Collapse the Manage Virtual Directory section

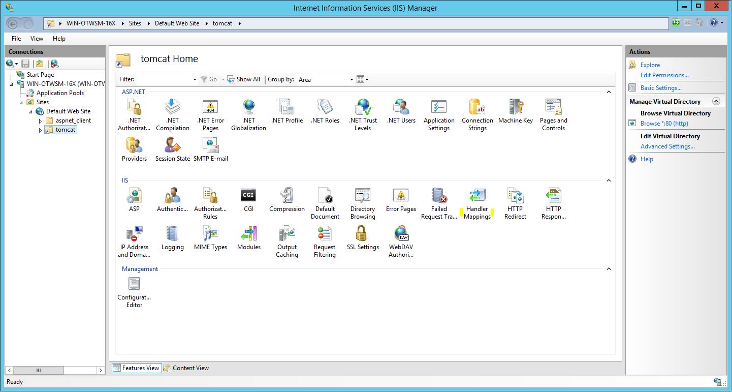pyautogui.click(x=716, y=101)
